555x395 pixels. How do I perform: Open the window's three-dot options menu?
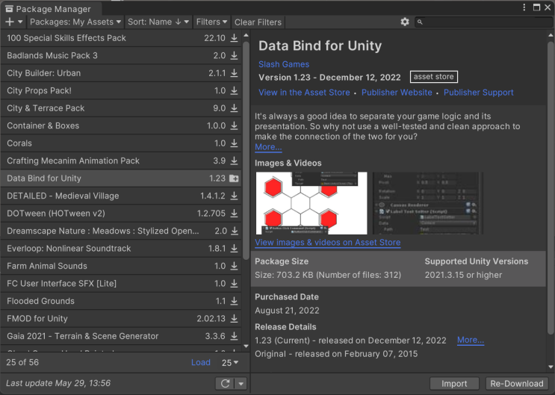(x=526, y=7)
